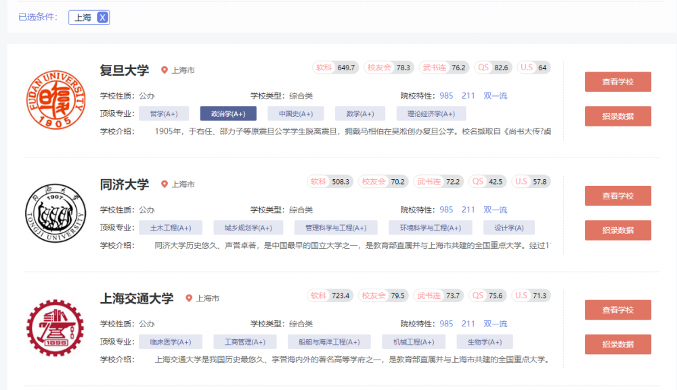Open the Tongji University logo

[56, 214]
